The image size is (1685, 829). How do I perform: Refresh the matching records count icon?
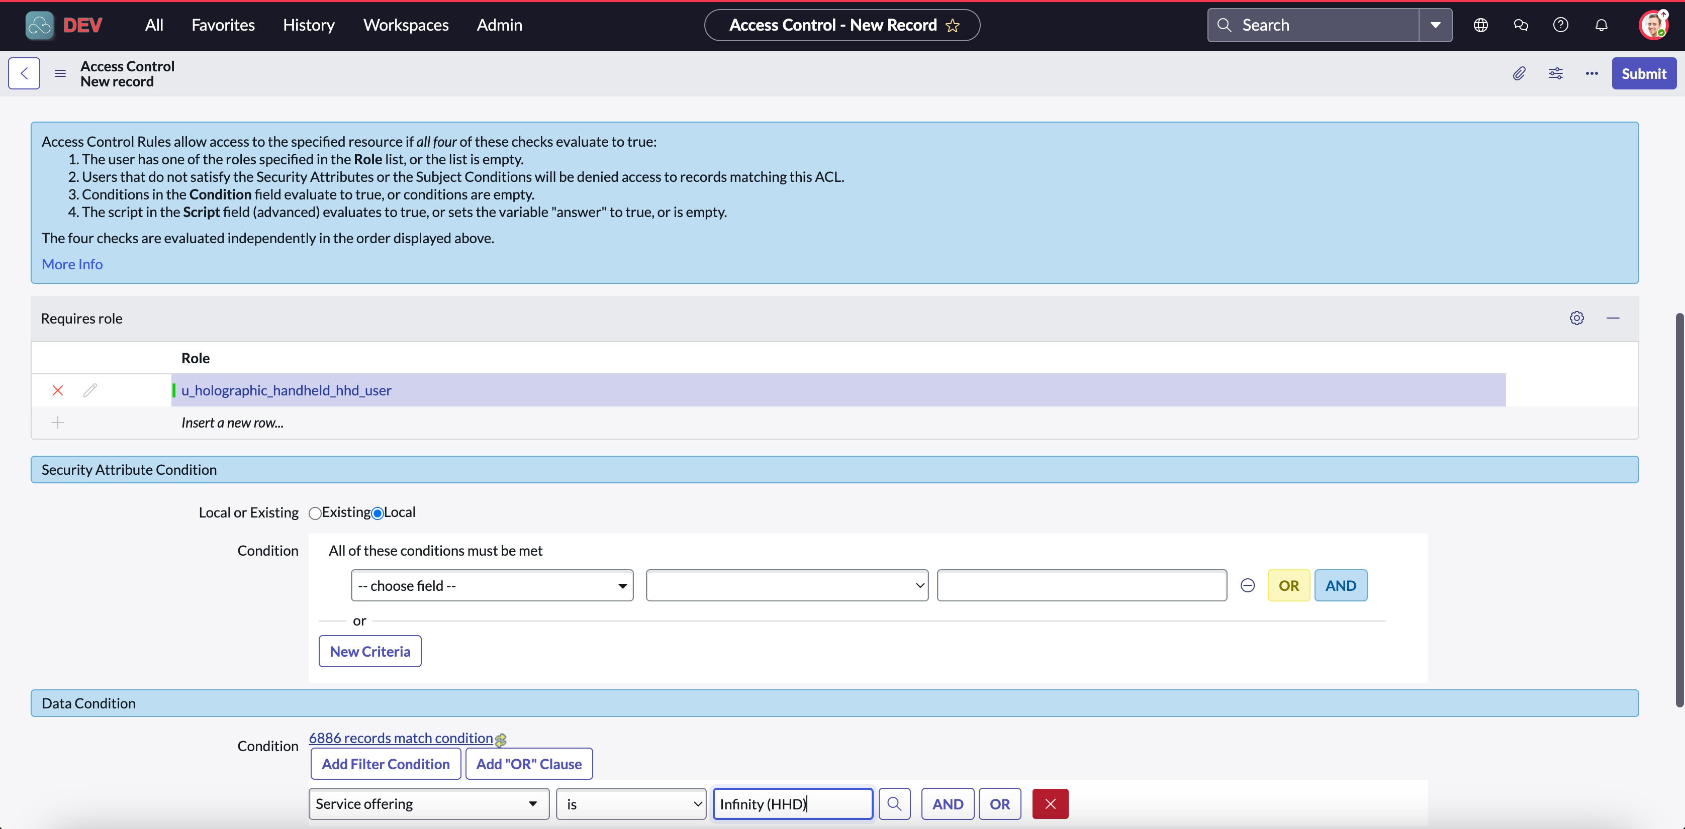click(500, 740)
